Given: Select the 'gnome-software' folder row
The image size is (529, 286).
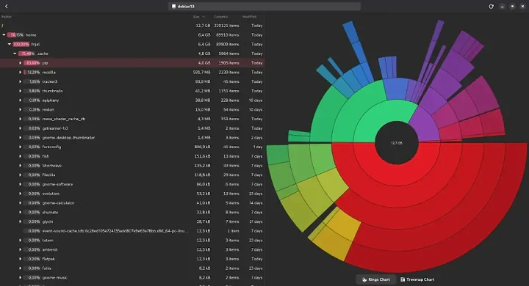Looking at the screenshot, I should (x=132, y=184).
